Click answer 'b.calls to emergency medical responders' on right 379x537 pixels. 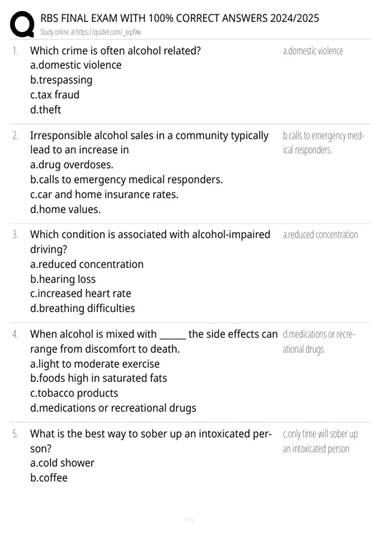coord(323,142)
